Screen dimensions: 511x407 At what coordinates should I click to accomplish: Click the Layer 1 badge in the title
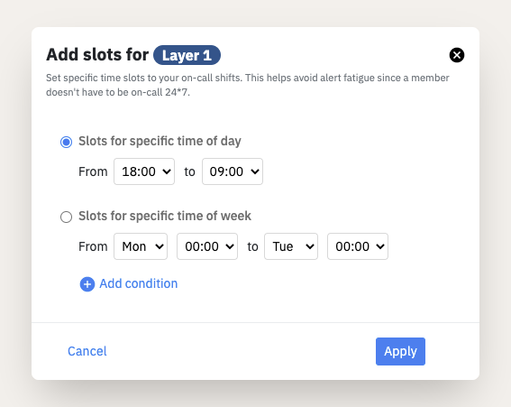[x=187, y=55]
